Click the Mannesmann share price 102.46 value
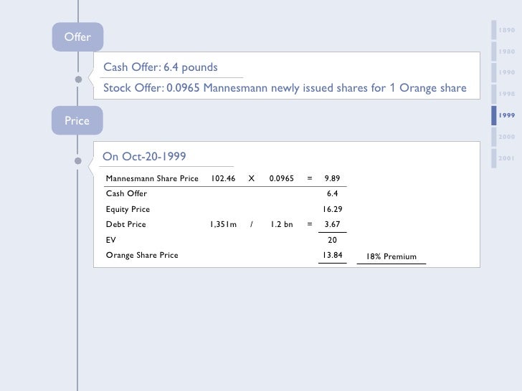The image size is (522, 391). (223, 178)
